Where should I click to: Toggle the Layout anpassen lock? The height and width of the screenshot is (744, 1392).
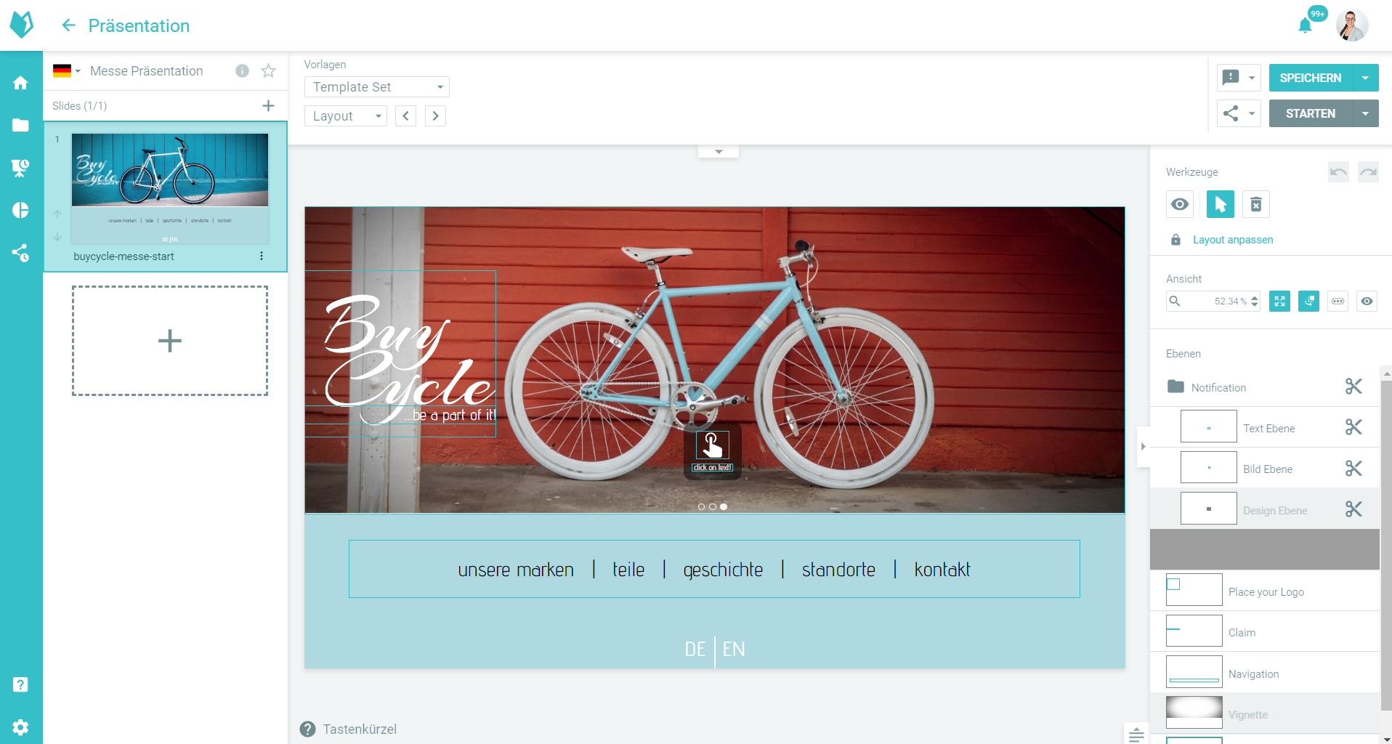1175,240
